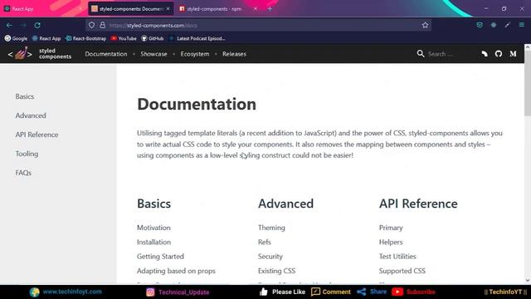Screen dimensions: 531x299
Task: Open the Primary link
Action: tap(391, 228)
